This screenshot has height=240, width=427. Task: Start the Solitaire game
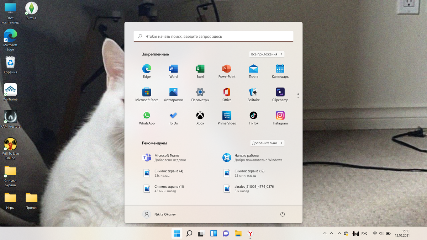(253, 95)
